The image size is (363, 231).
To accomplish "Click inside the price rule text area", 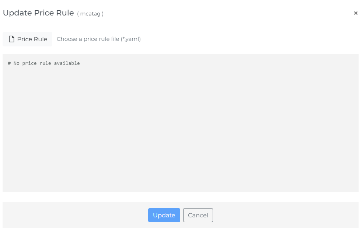I will coord(181,123).
